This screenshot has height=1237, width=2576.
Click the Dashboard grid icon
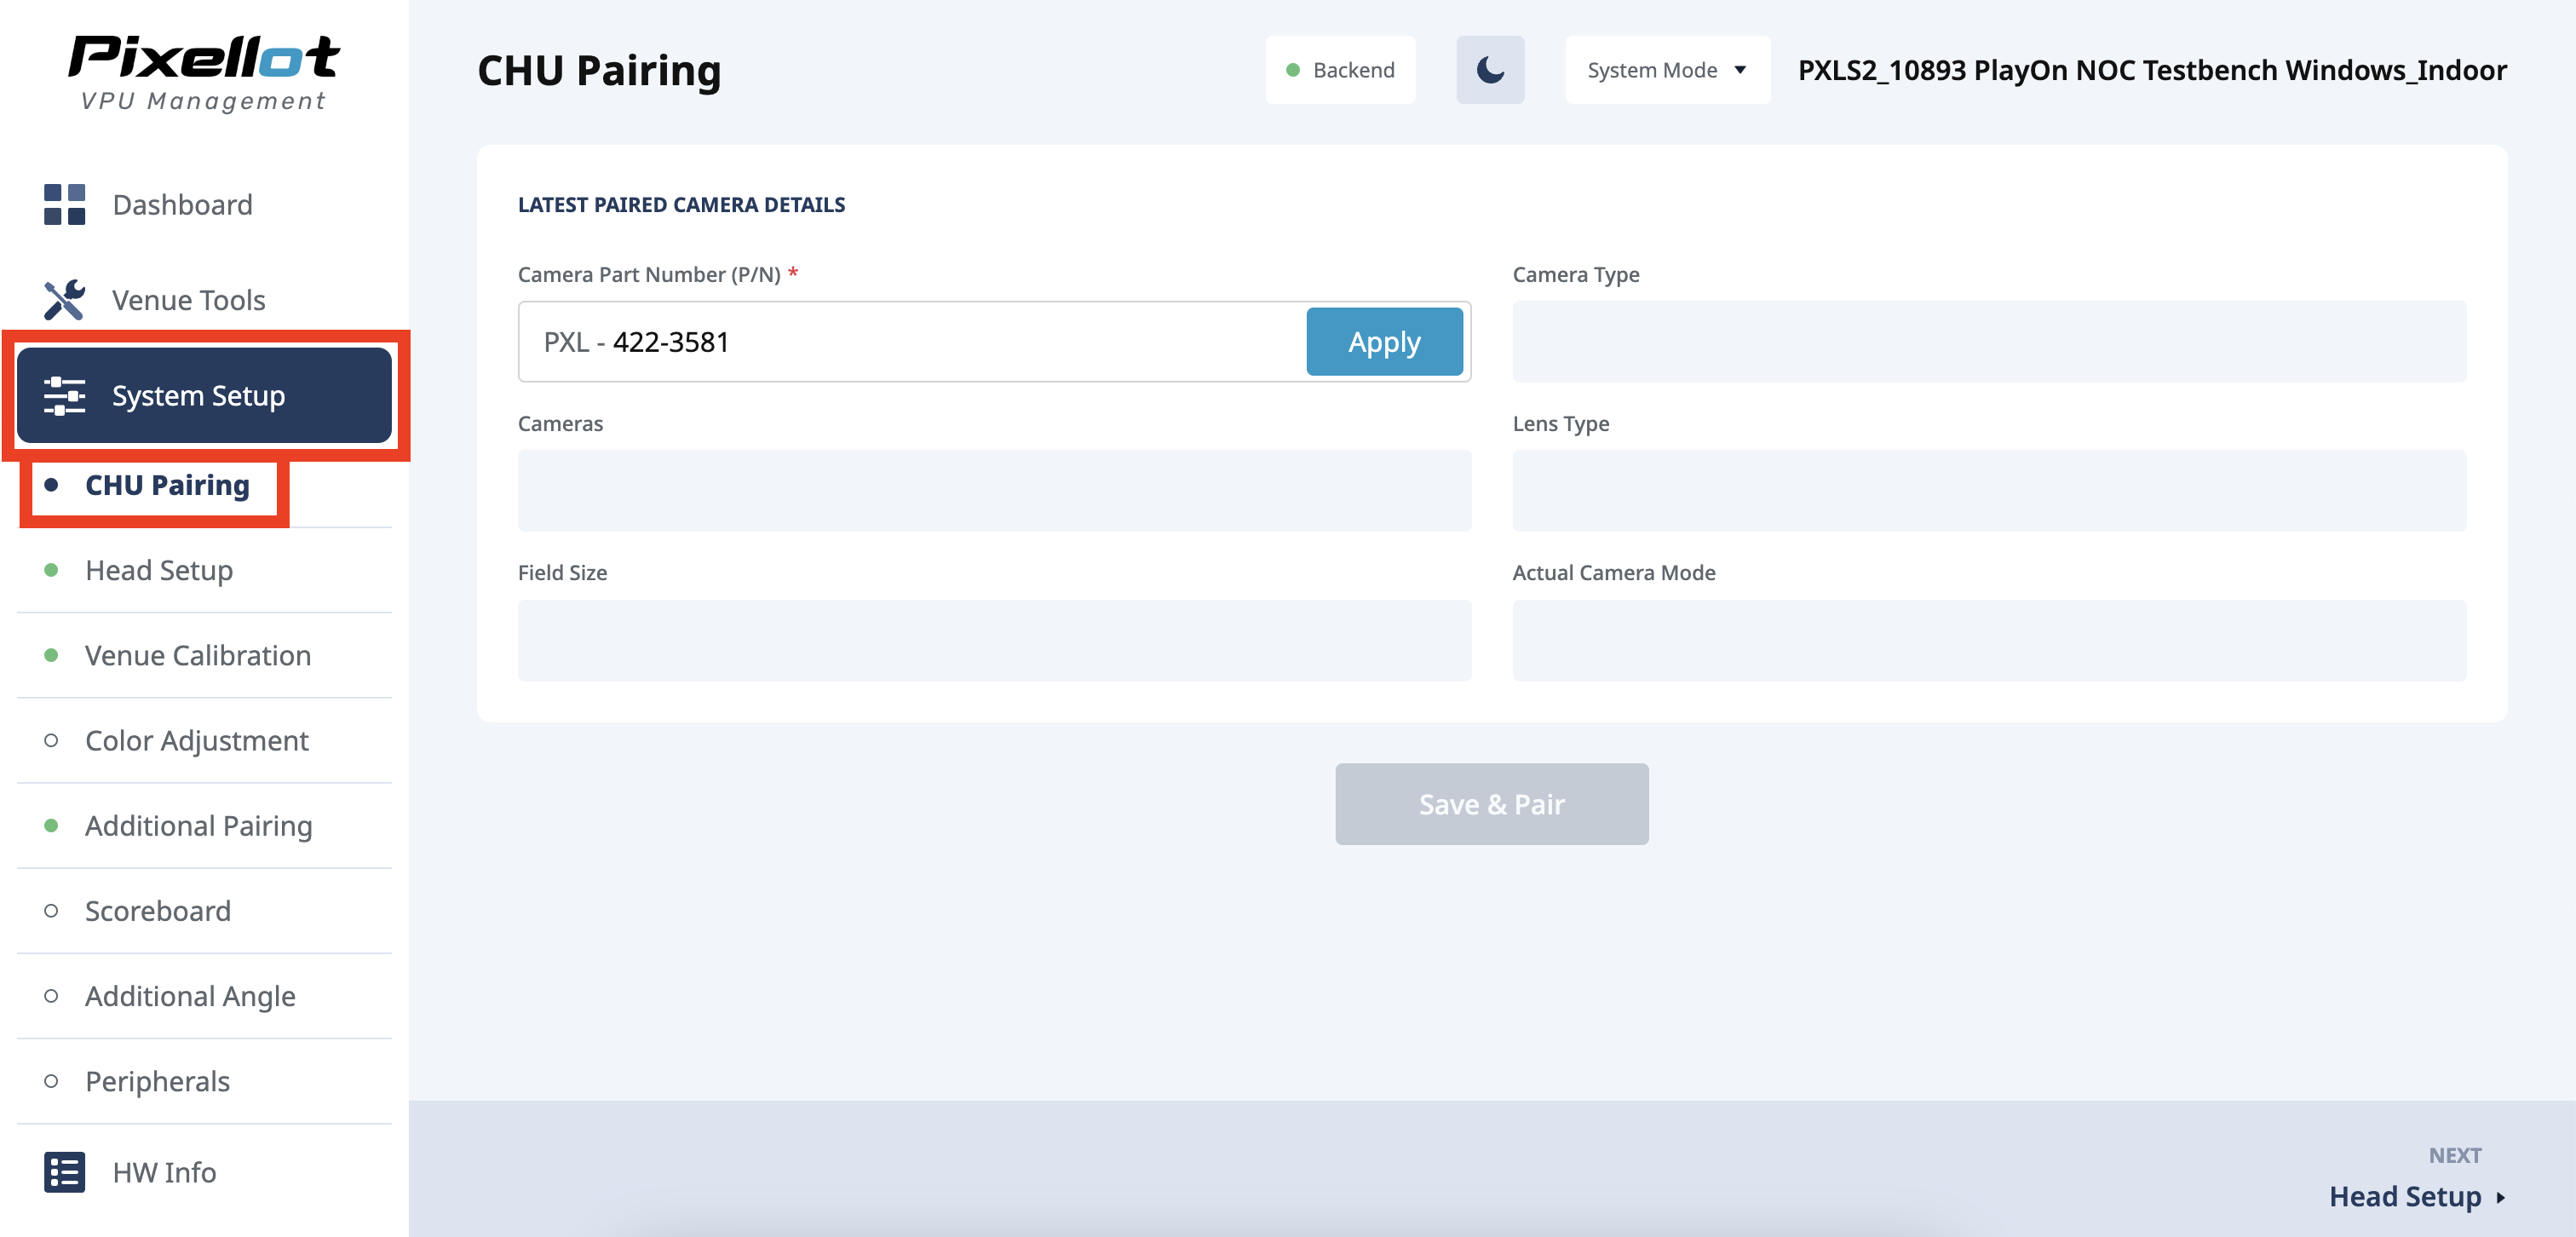[64, 205]
